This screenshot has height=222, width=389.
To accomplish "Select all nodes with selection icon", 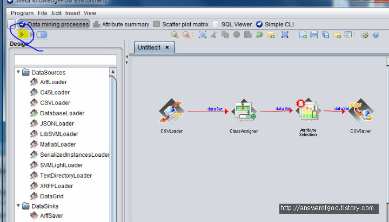I will (x=203, y=34).
